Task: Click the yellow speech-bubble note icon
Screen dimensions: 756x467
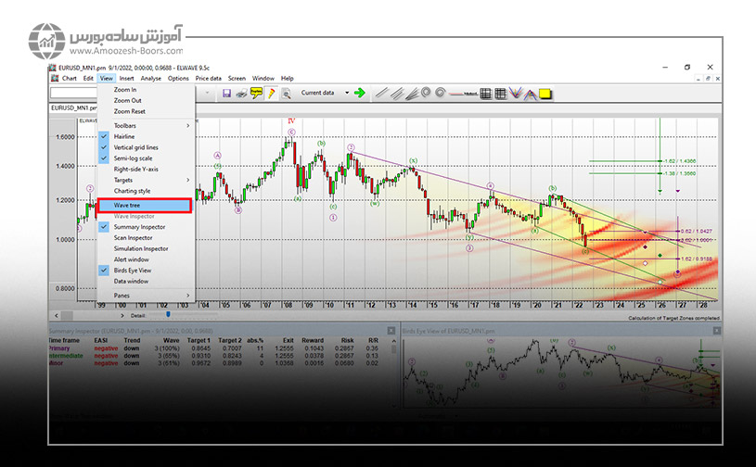Action: (256, 93)
